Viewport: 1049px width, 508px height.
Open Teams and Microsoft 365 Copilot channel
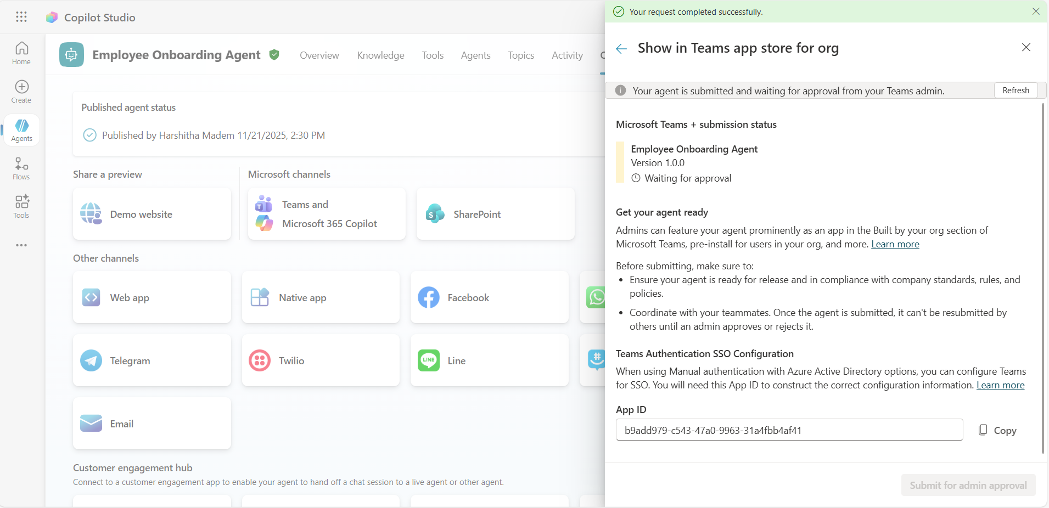(327, 214)
